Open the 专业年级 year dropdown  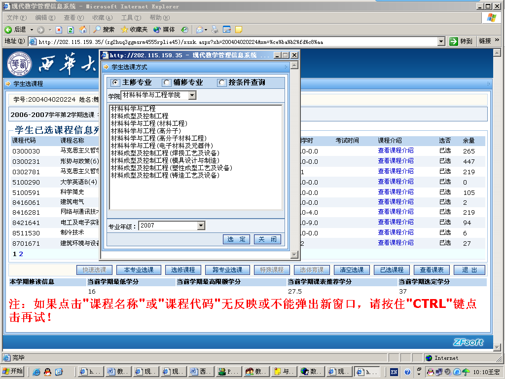tap(201, 226)
